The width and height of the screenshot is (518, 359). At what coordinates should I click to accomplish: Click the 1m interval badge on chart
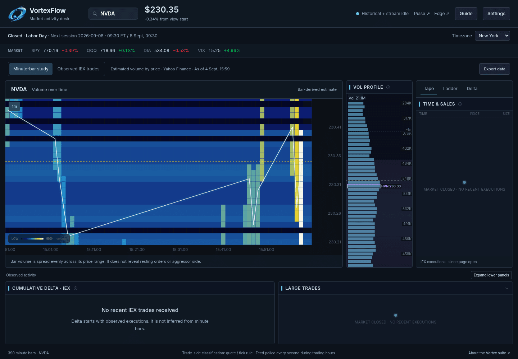tap(14, 106)
